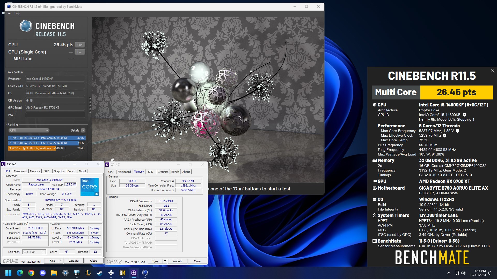Image resolution: width=497 pixels, height=279 pixels.
Task: Click verified shield beside Max Core Frequency
Action: (457, 131)
